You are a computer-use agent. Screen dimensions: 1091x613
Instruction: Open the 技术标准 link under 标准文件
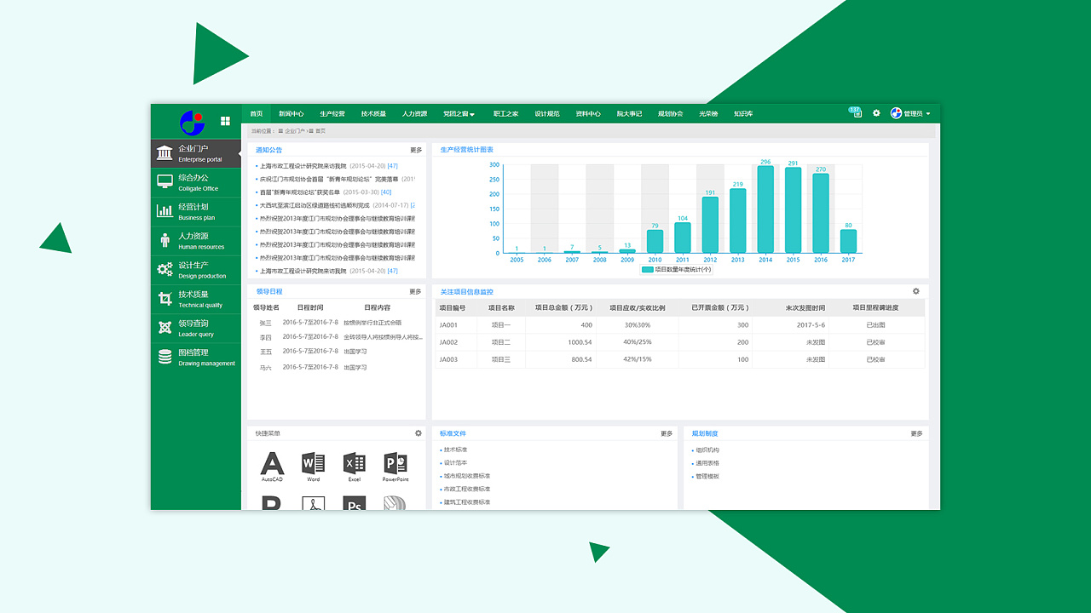[x=455, y=450]
